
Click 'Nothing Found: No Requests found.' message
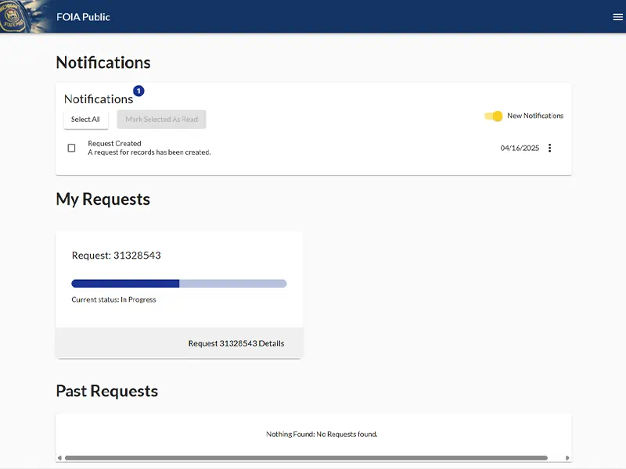click(322, 434)
